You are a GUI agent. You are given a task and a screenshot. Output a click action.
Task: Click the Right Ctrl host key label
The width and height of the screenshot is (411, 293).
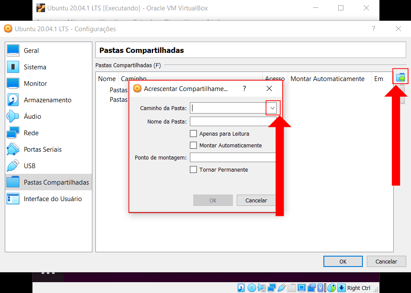coord(359,288)
